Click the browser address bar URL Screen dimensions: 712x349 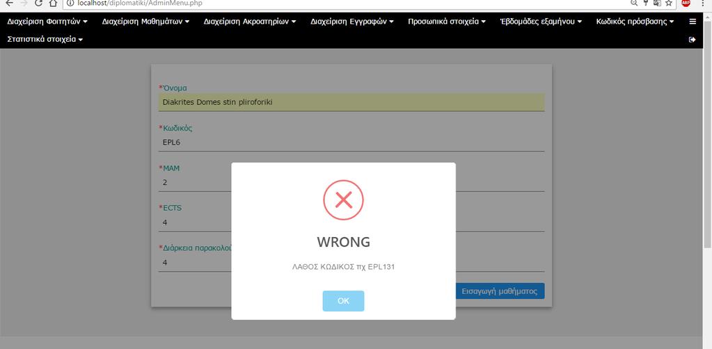point(141,3)
